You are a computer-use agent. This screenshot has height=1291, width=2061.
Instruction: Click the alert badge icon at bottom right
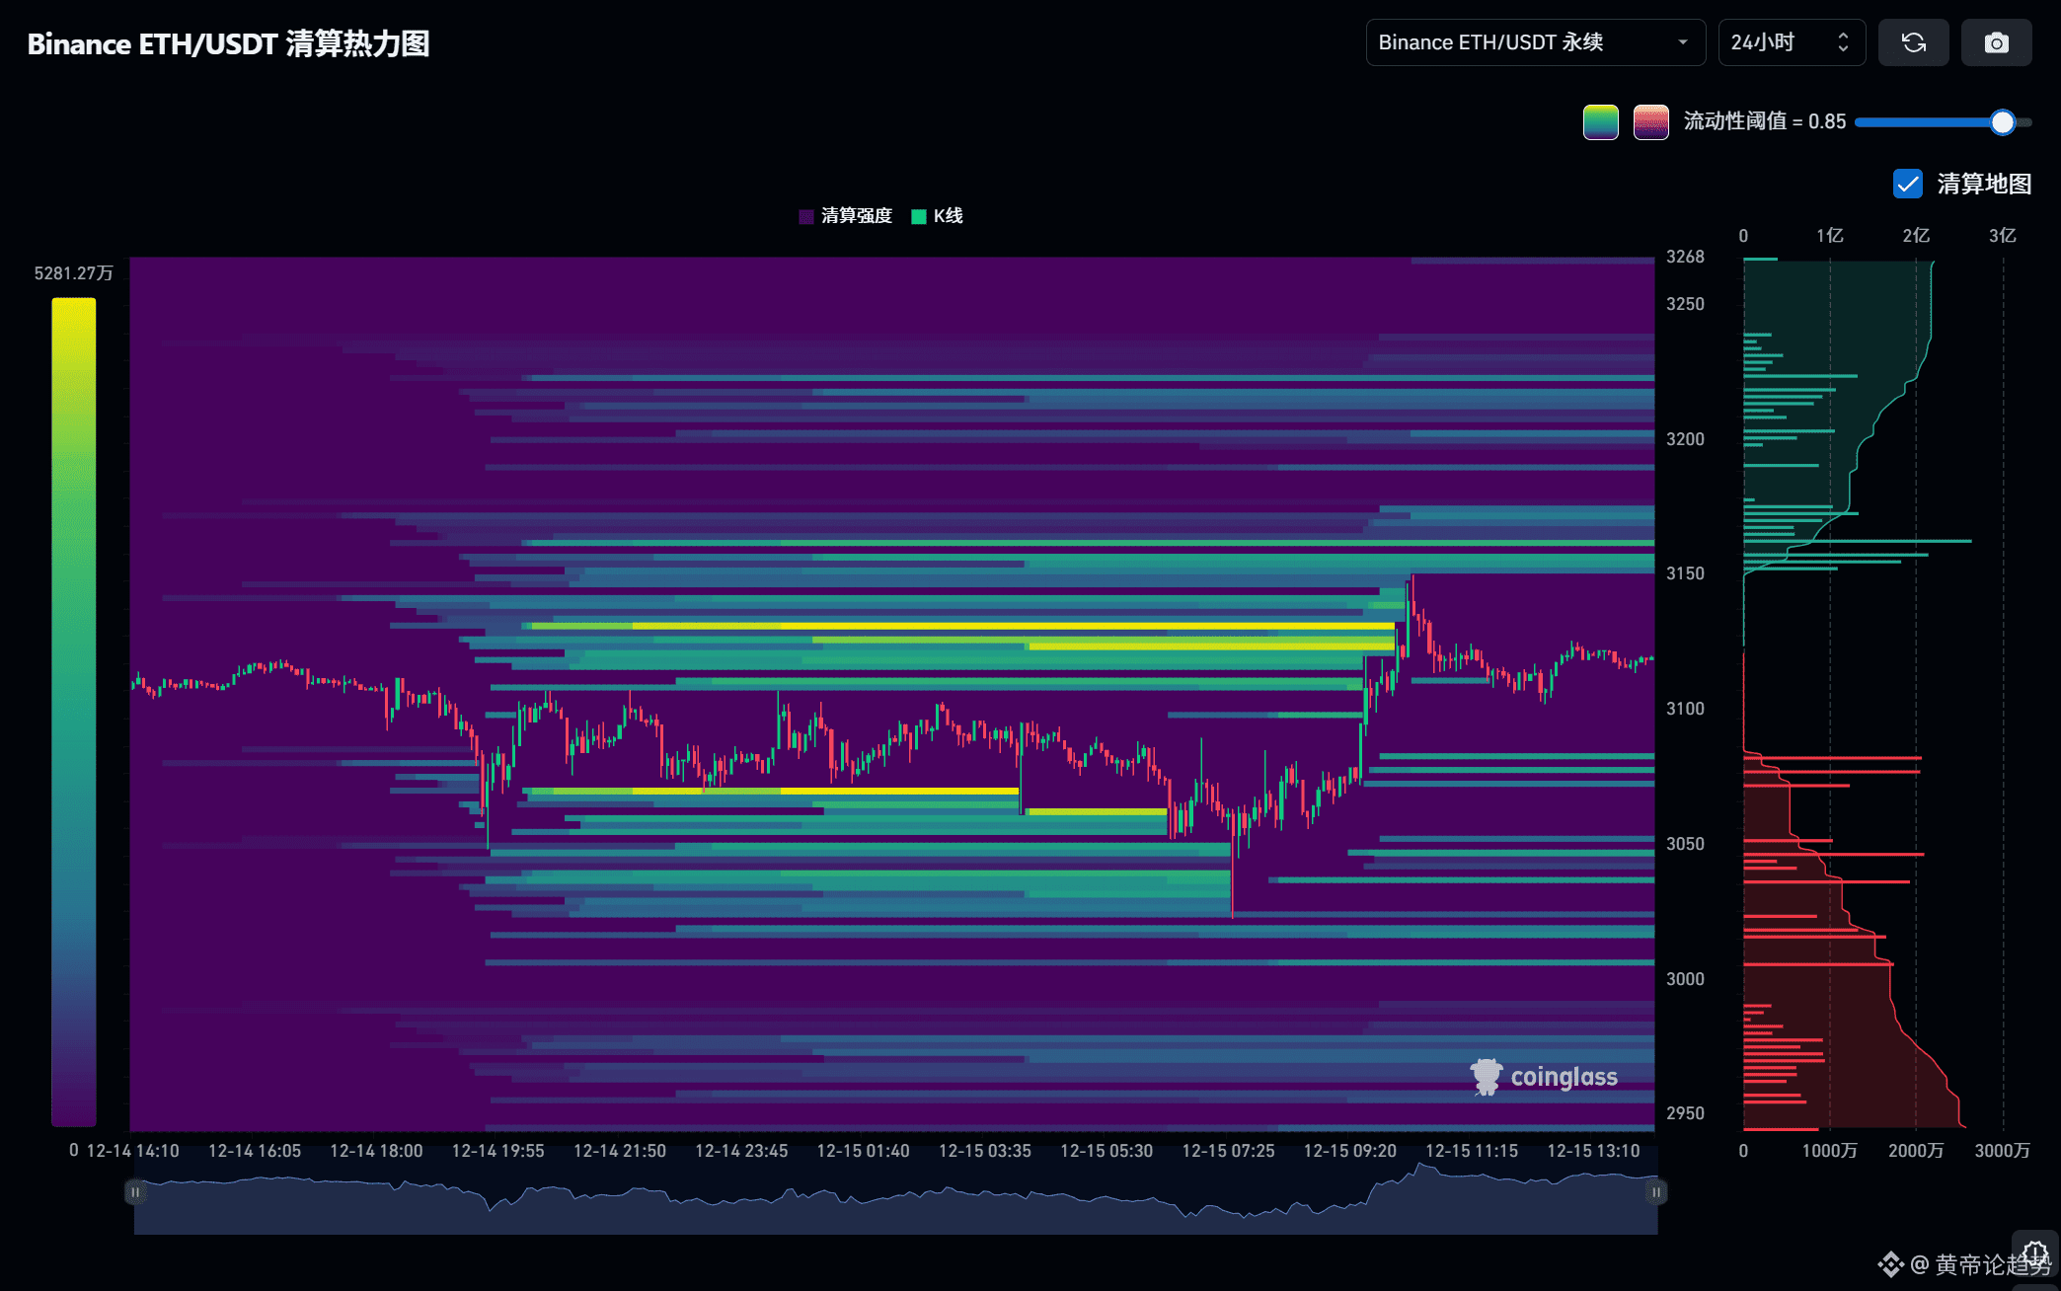click(2034, 1253)
